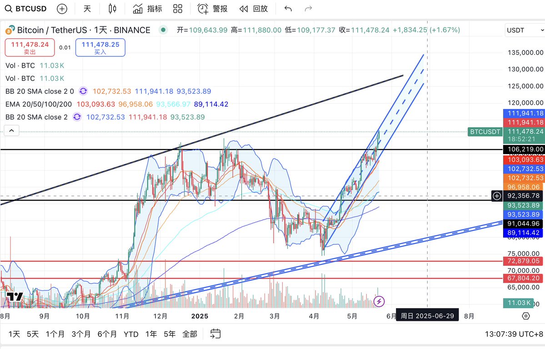Select the first Vol · BTC legend row
Viewport: 545px width, 349px height.
35,65
